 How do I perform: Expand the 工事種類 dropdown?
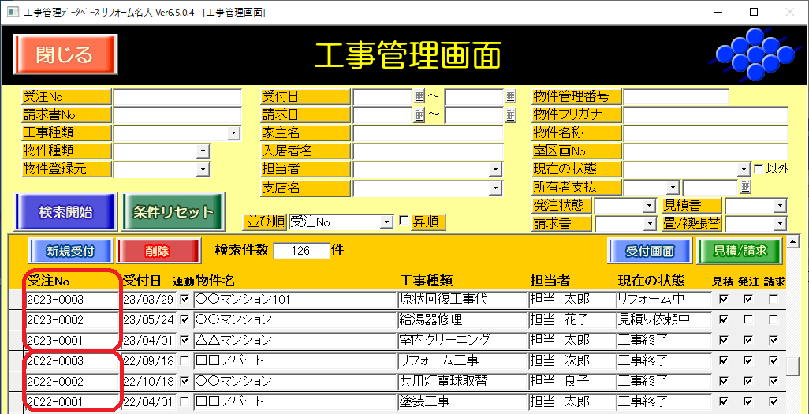coord(233,133)
